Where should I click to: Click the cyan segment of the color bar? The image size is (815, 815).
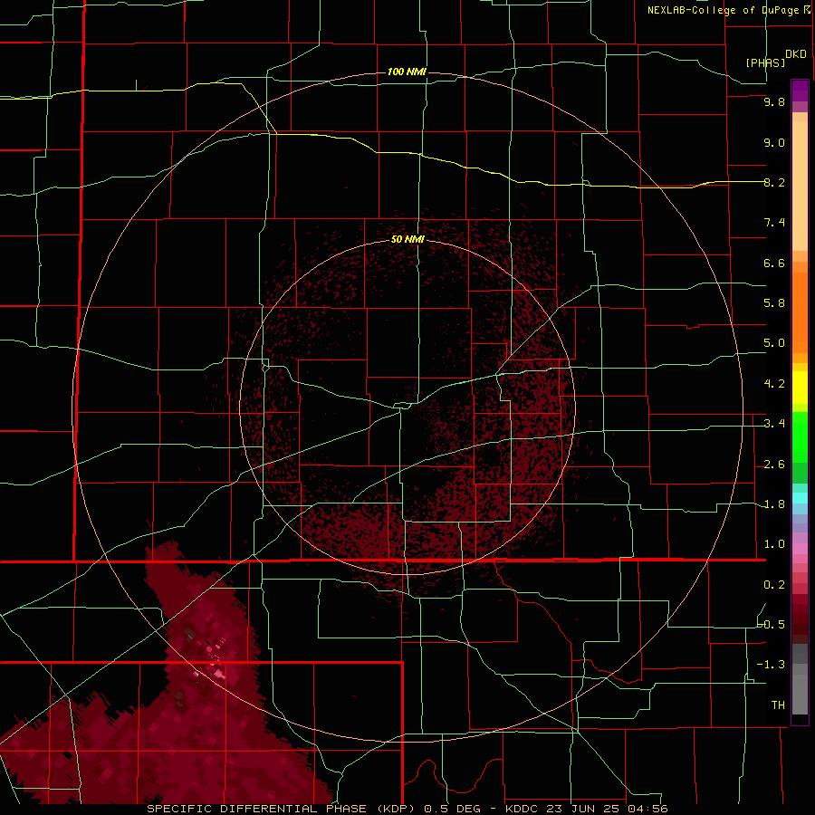(800, 498)
